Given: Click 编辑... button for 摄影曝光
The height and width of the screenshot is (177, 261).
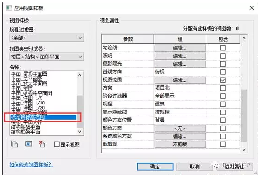Looking at the screenshot, I should (180, 64).
